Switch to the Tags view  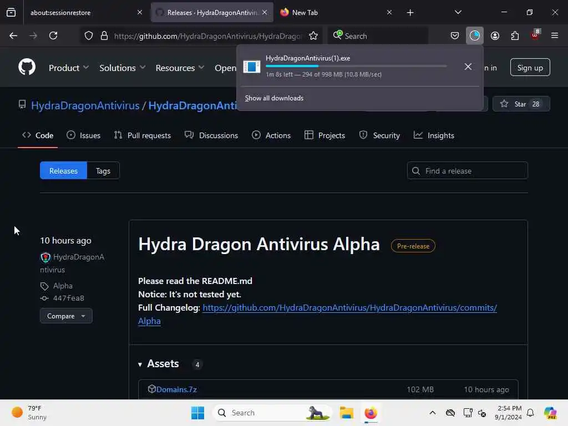coord(103,171)
